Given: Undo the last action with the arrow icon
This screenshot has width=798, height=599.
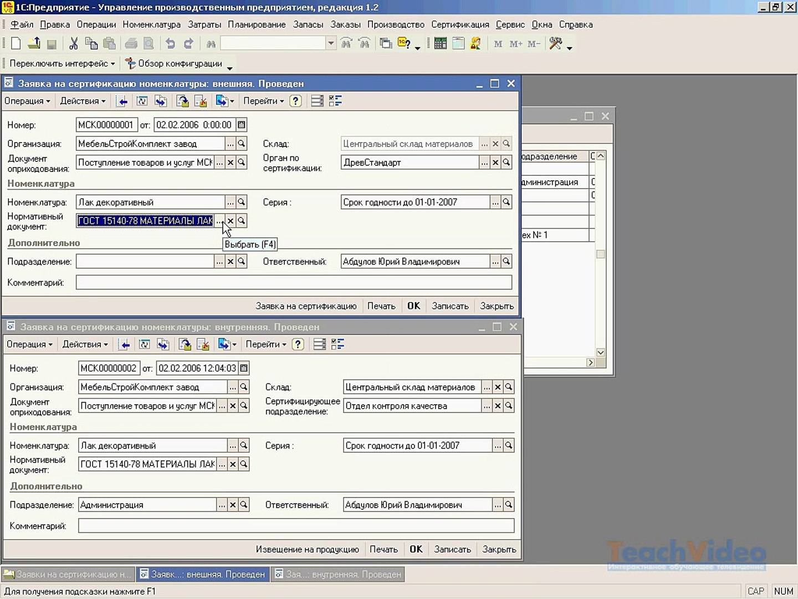Looking at the screenshot, I should tap(171, 43).
